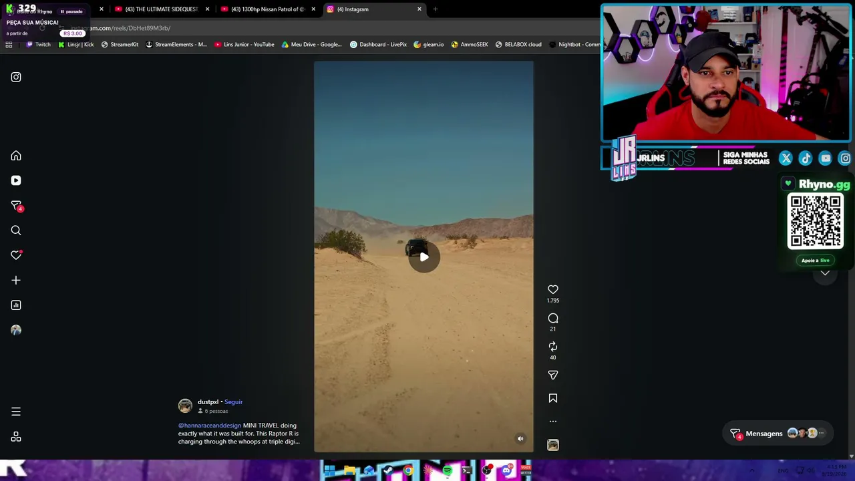Open the terminal from the taskbar
This screenshot has height=481, width=855.
[x=467, y=471]
